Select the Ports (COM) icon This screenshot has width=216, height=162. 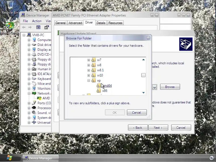[34, 103]
